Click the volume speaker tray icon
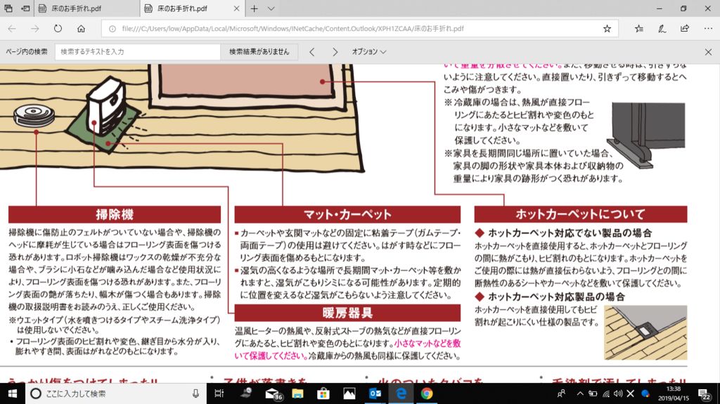This screenshot has width=720, height=404. tap(618, 393)
